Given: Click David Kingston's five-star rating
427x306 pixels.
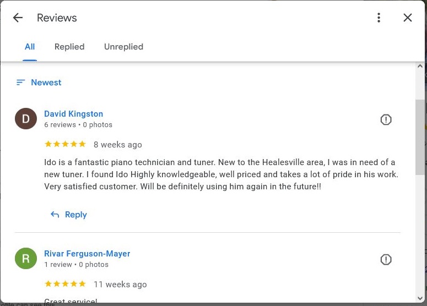Looking at the screenshot, I should [65, 144].
